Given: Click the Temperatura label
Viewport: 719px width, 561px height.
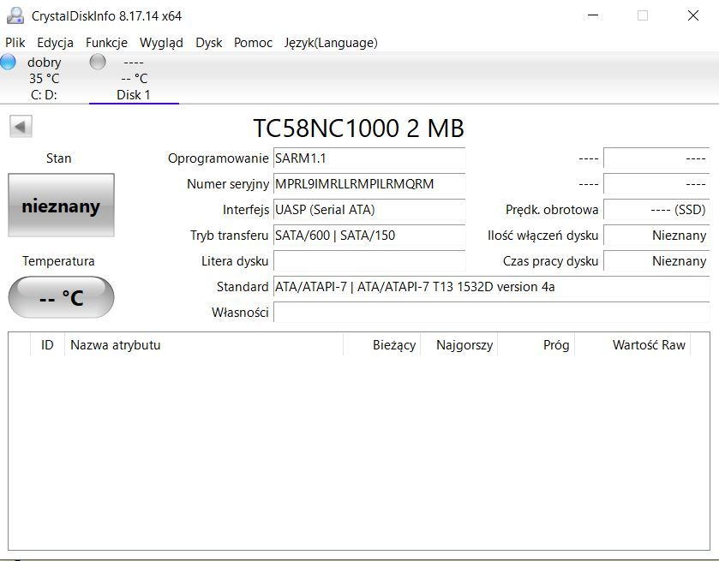Looking at the screenshot, I should click(x=58, y=261).
